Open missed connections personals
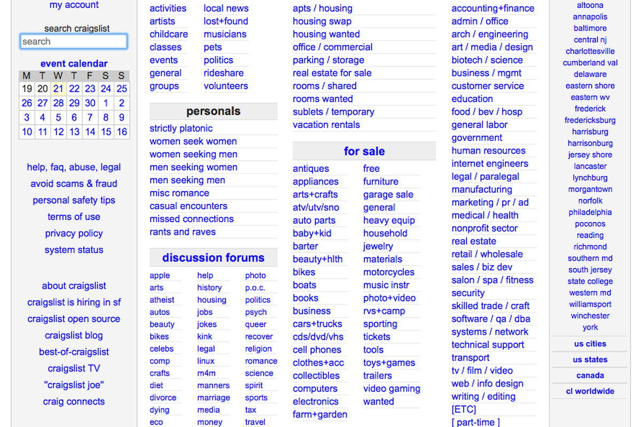 coord(192,219)
